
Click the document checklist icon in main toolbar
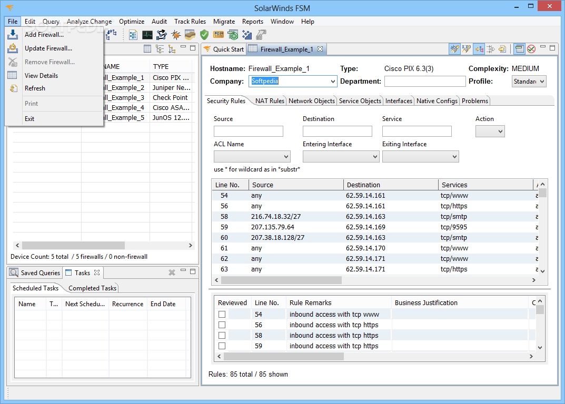(133, 35)
